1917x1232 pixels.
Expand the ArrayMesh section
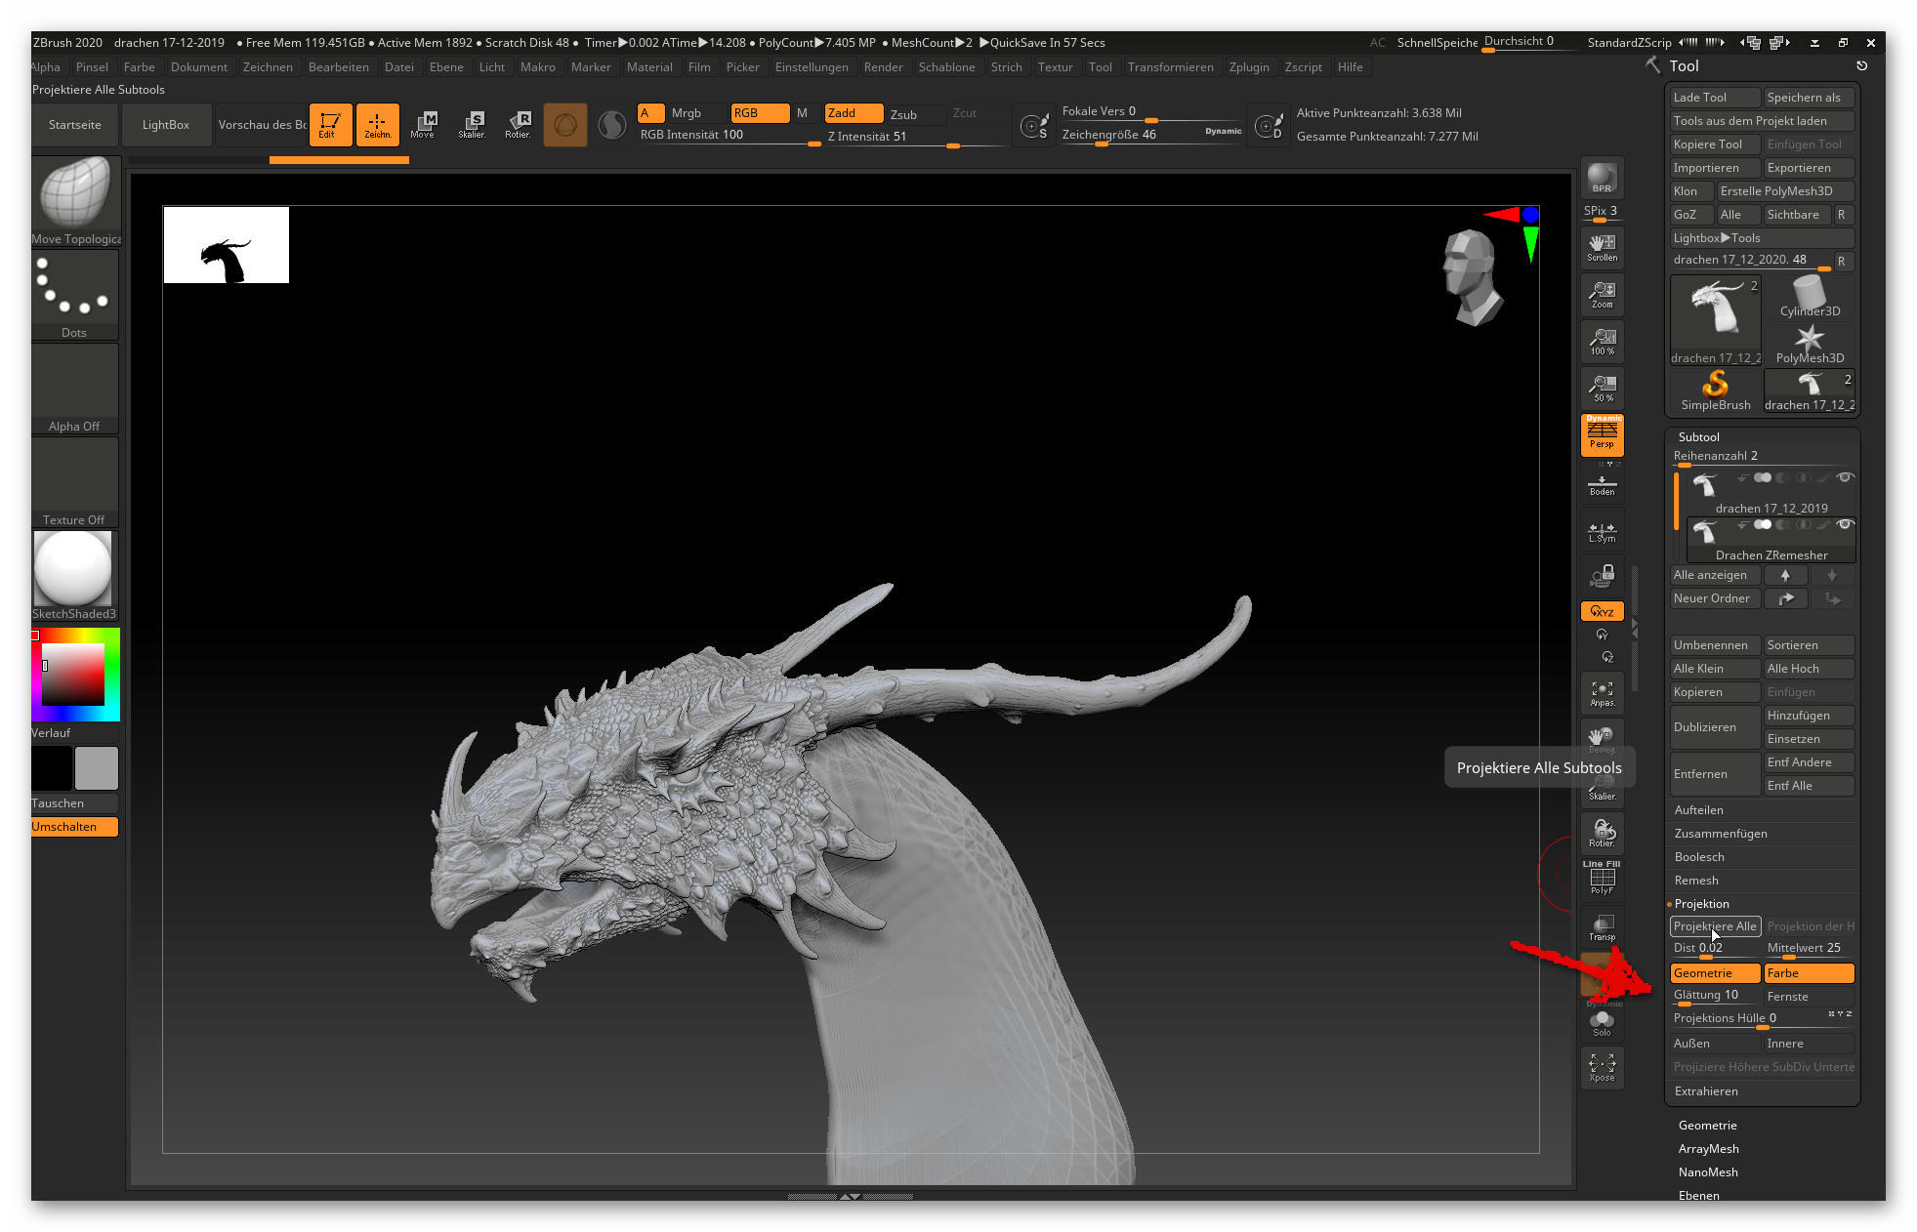click(x=1708, y=1149)
